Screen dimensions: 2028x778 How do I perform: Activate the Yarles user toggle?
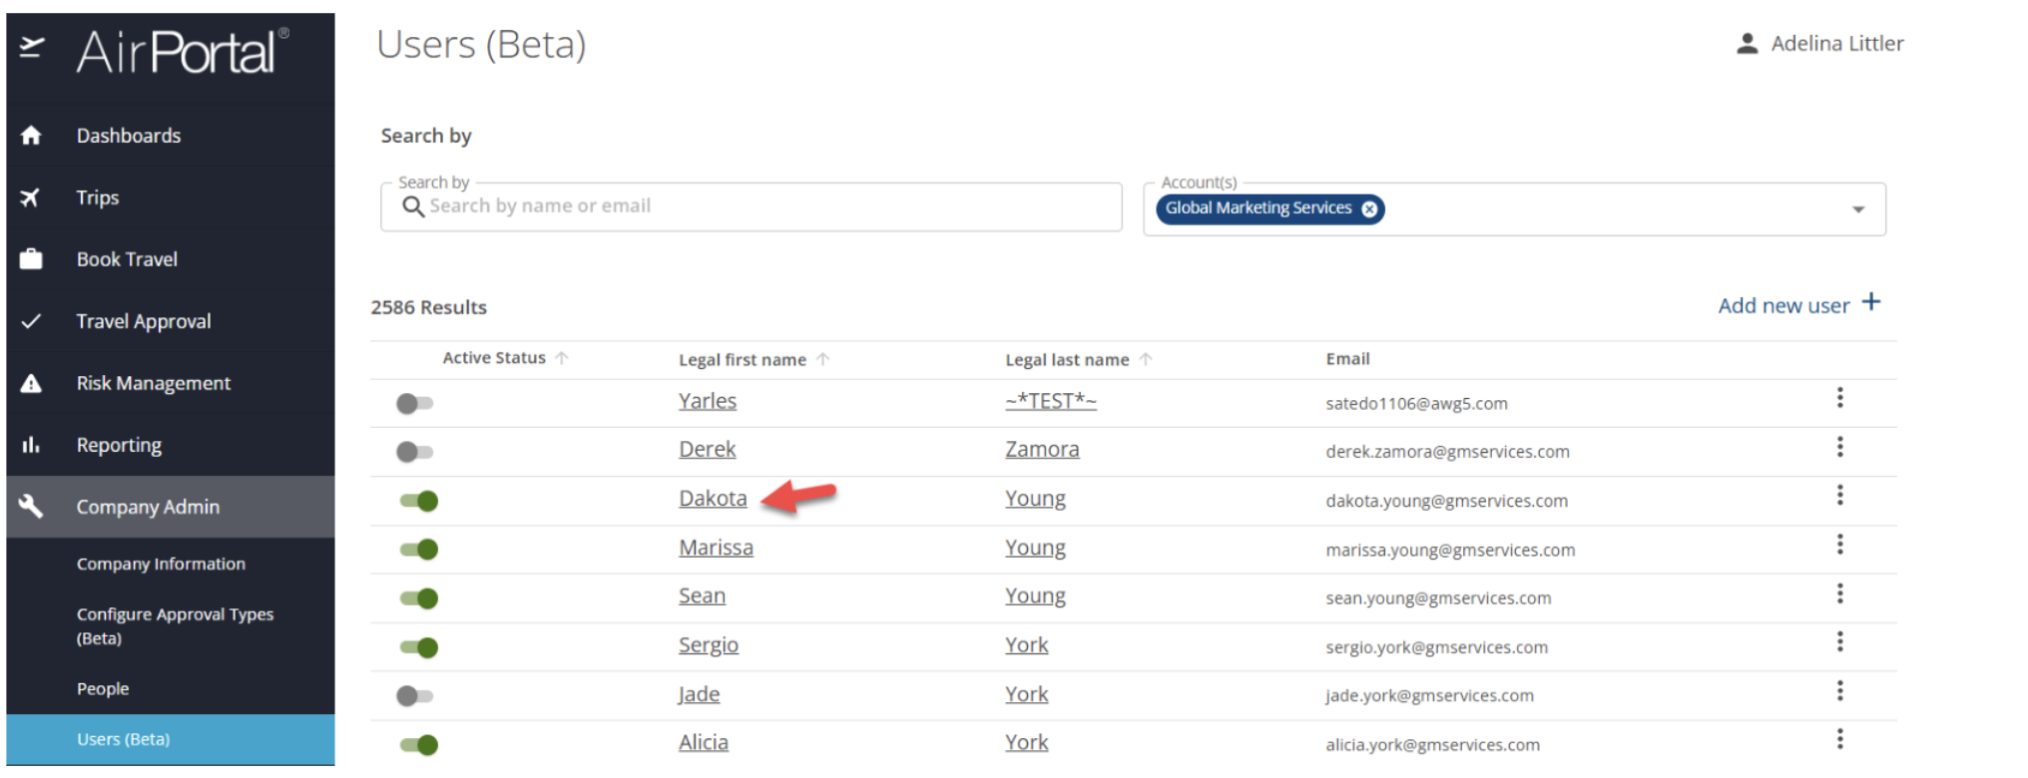[415, 404]
